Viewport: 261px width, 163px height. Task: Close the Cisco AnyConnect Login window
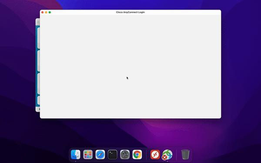coord(43,12)
